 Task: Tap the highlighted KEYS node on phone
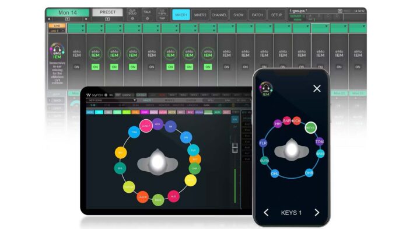pyautogui.click(x=310, y=127)
